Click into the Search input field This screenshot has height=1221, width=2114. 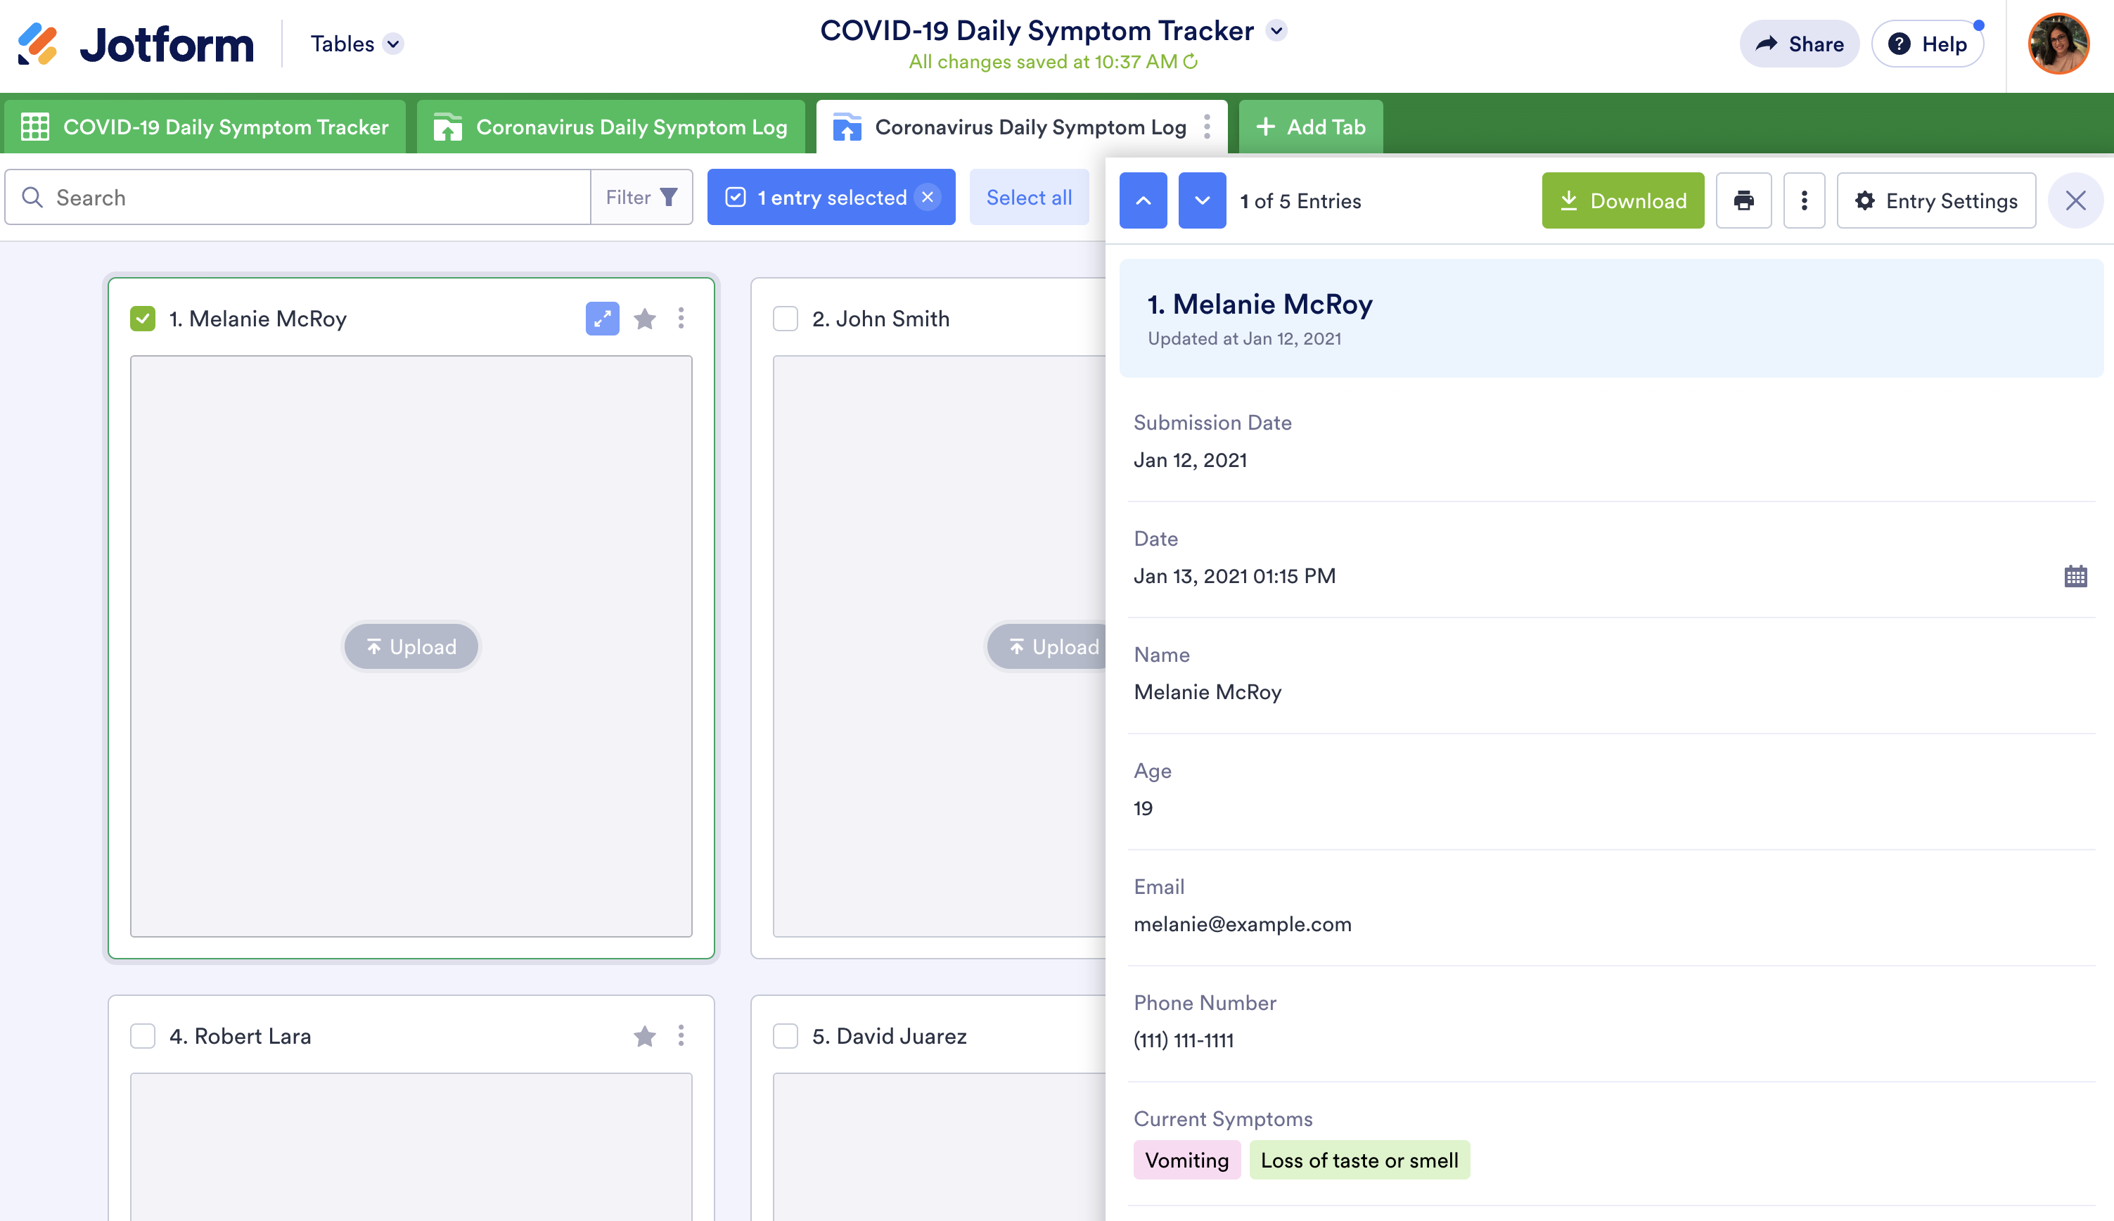coord(310,197)
